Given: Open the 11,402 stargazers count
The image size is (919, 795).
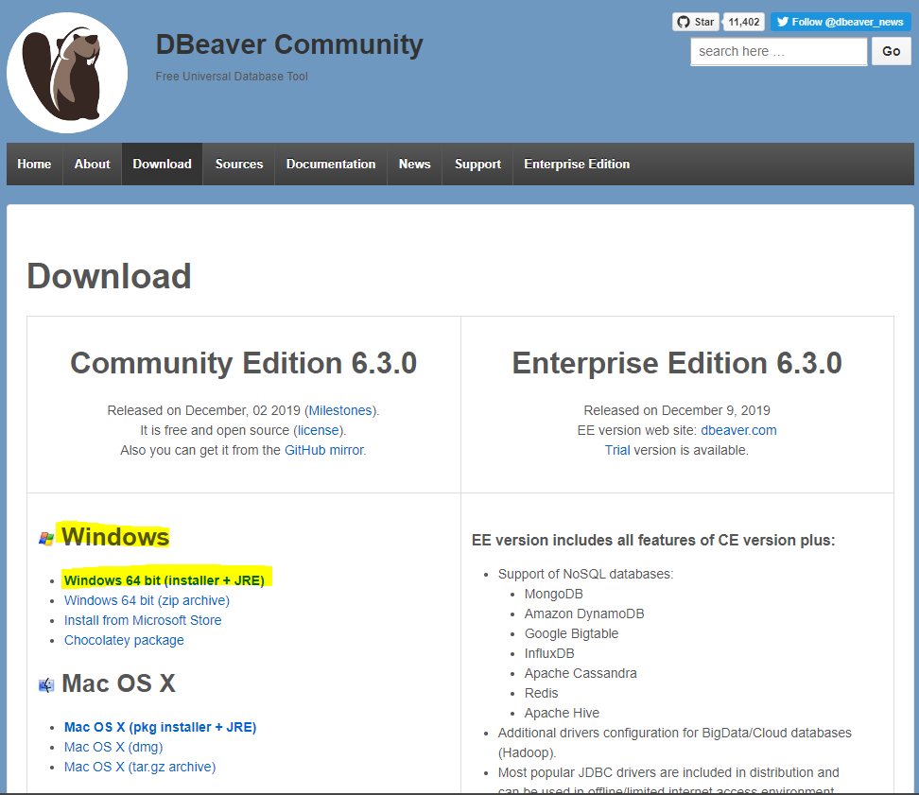Looking at the screenshot, I should 744,22.
